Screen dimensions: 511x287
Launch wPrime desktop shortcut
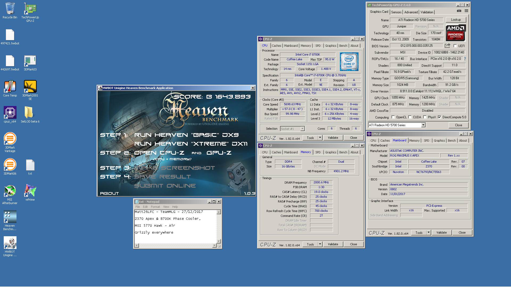tap(30, 193)
